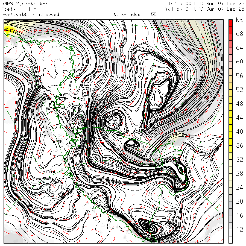Click the NZTB station label
Screen dimensions: 246x246
(61, 99)
